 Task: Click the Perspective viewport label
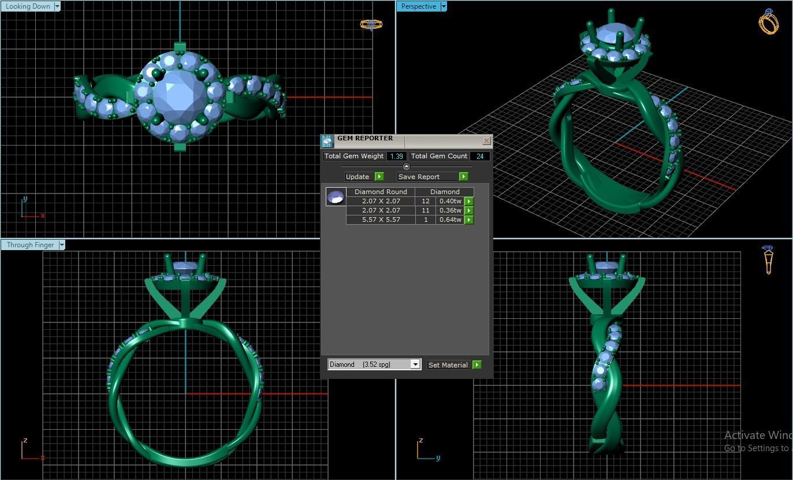pos(419,6)
